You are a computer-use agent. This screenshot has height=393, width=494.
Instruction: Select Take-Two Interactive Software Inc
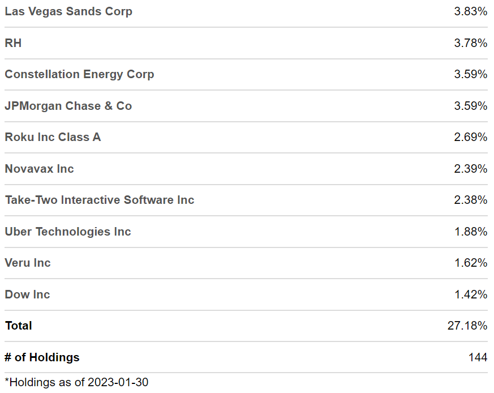[x=100, y=200]
